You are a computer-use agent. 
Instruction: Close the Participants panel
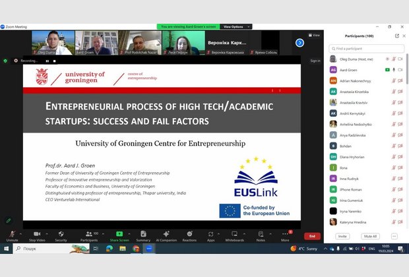coord(404,36)
